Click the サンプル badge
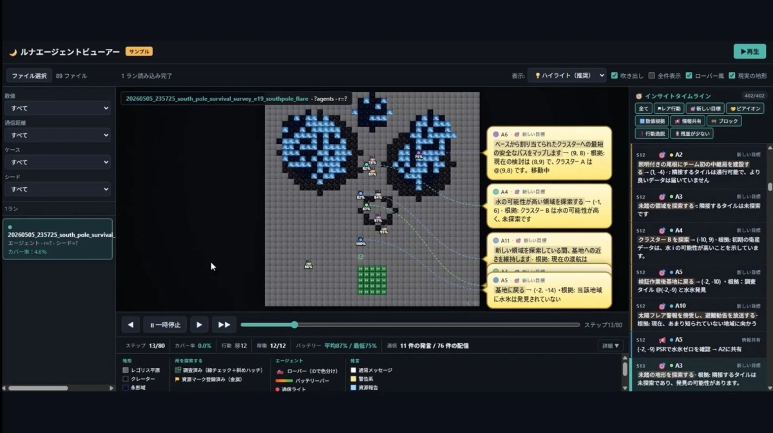 pos(139,51)
